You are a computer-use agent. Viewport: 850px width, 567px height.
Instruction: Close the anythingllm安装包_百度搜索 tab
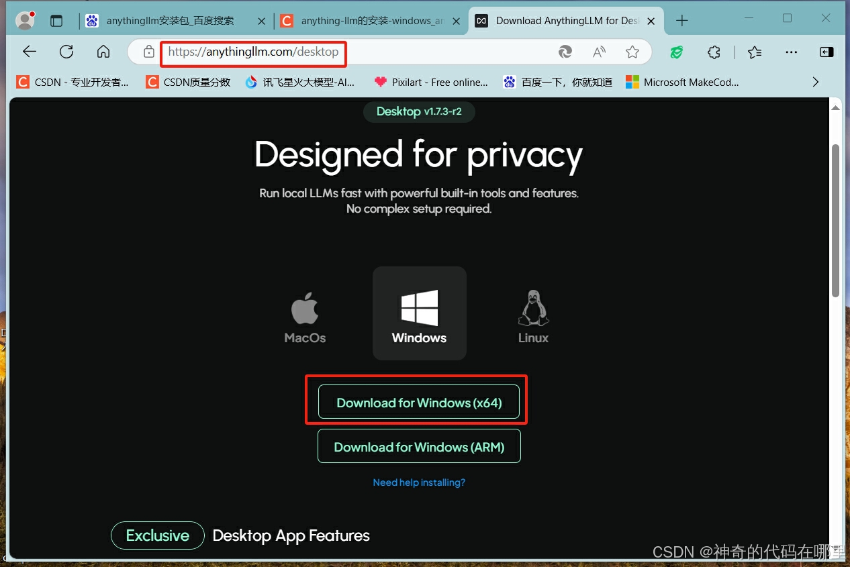261,21
